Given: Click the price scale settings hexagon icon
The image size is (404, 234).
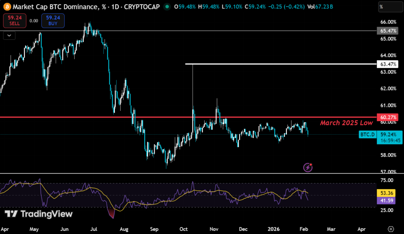Looking at the screenshot, I should (x=391, y=229).
